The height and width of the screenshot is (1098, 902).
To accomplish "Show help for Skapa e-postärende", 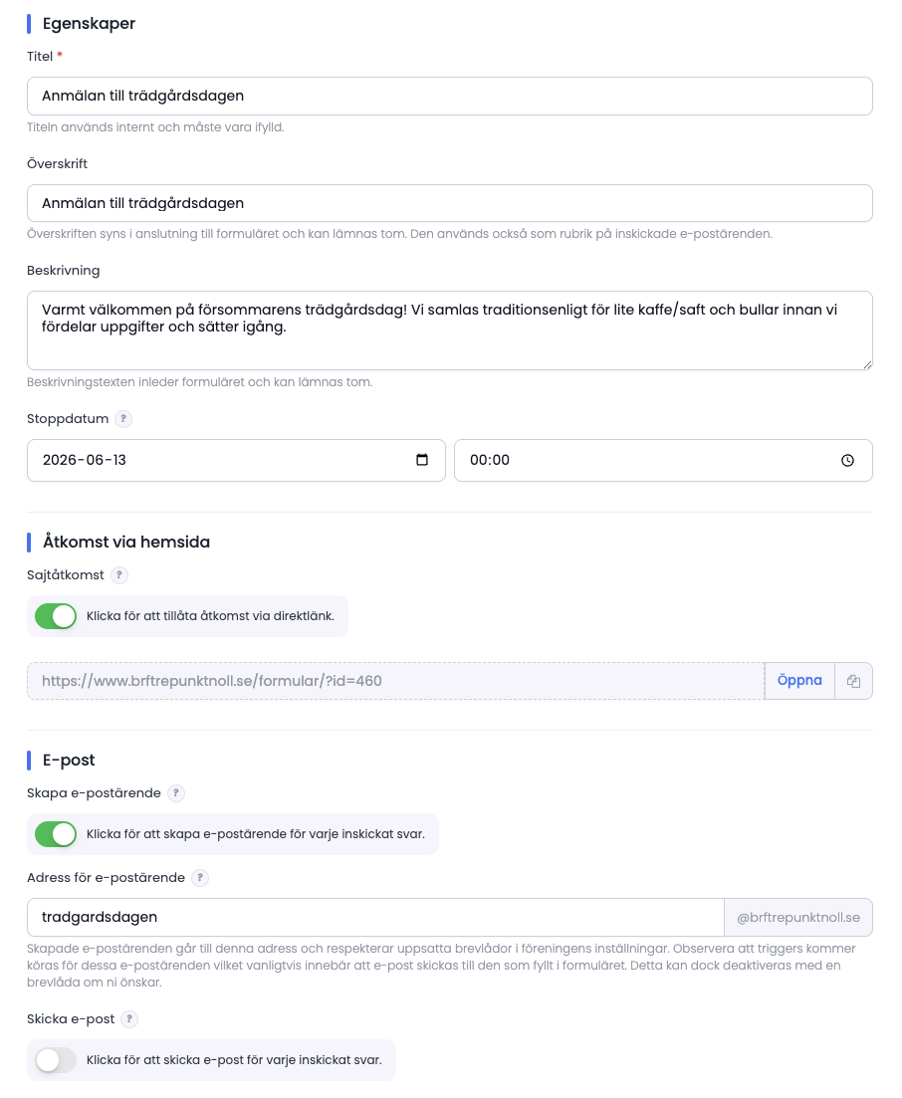I will click(176, 793).
